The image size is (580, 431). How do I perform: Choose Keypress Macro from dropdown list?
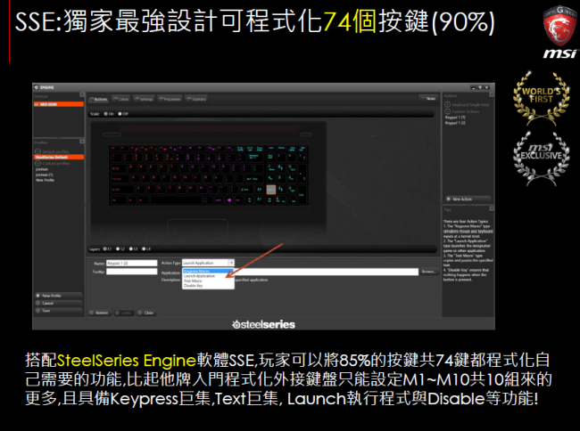click(208, 272)
